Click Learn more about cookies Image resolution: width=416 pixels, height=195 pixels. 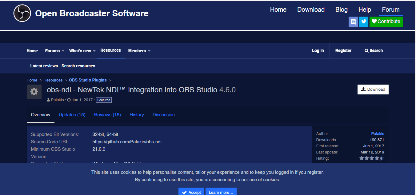pos(221,192)
